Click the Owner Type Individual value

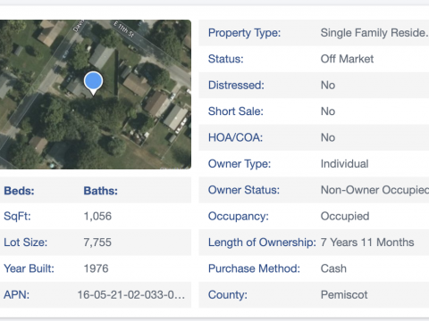click(x=344, y=164)
